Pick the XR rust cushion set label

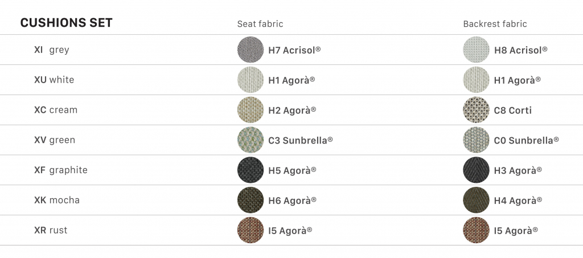pos(51,231)
